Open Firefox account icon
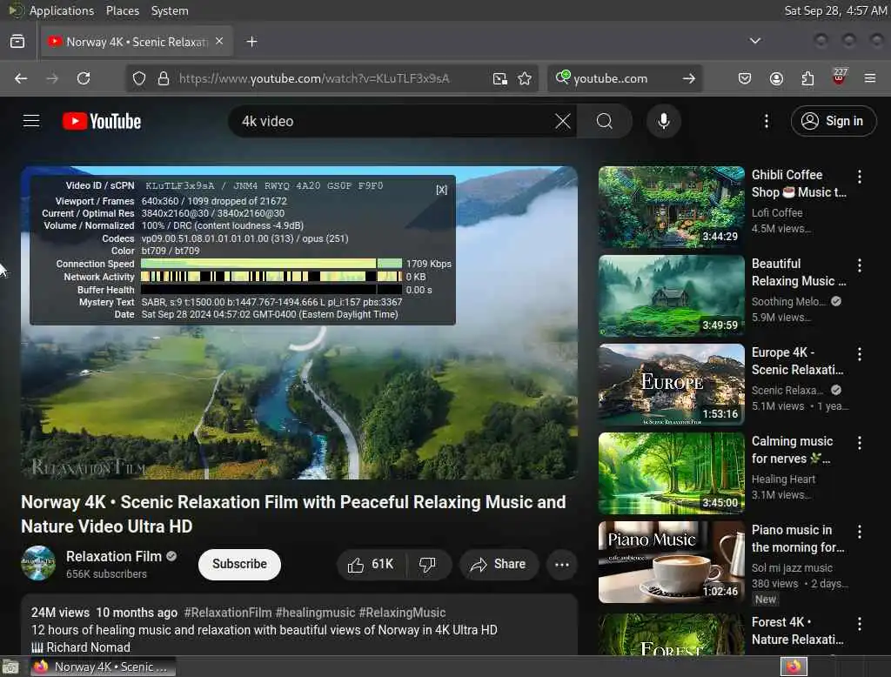This screenshot has width=891, height=677. tap(776, 78)
